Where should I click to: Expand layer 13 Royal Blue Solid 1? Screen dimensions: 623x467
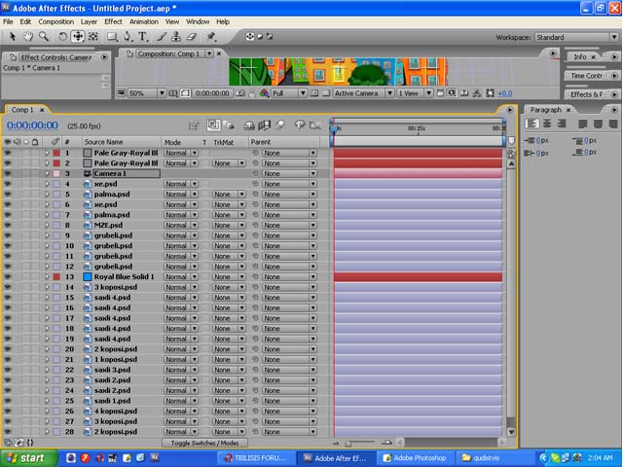point(47,276)
